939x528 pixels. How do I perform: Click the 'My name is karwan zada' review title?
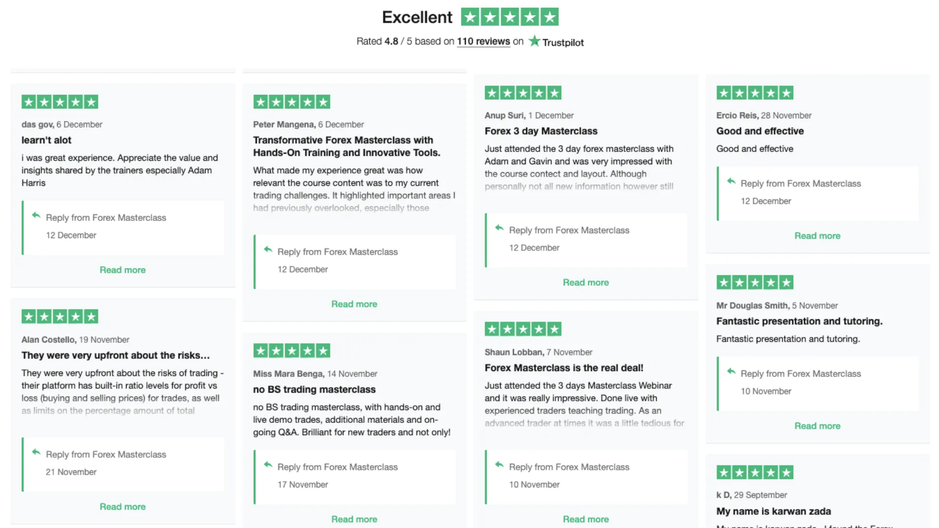tap(773, 511)
